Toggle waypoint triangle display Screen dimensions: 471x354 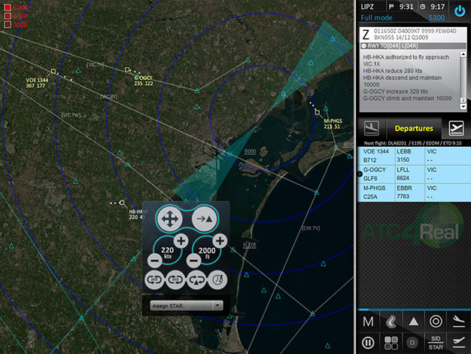tap(413, 321)
